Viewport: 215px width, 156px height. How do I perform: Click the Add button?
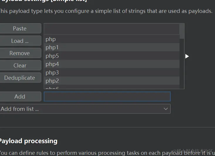pos(20,96)
